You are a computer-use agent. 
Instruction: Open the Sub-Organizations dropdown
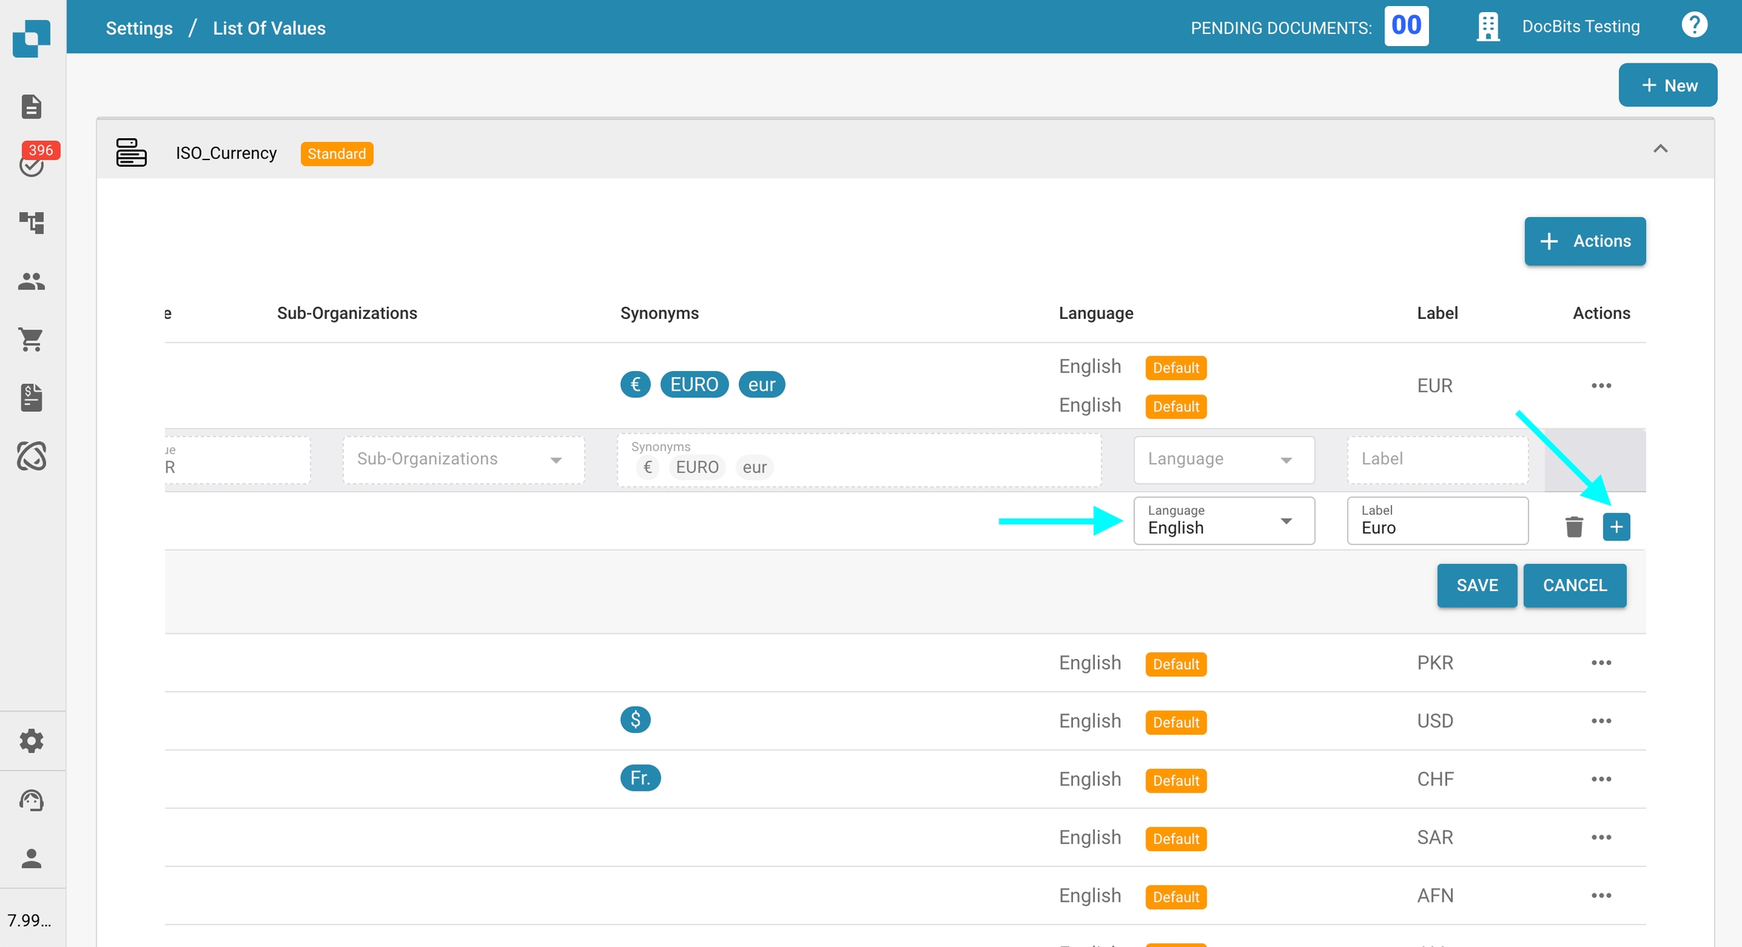click(463, 460)
